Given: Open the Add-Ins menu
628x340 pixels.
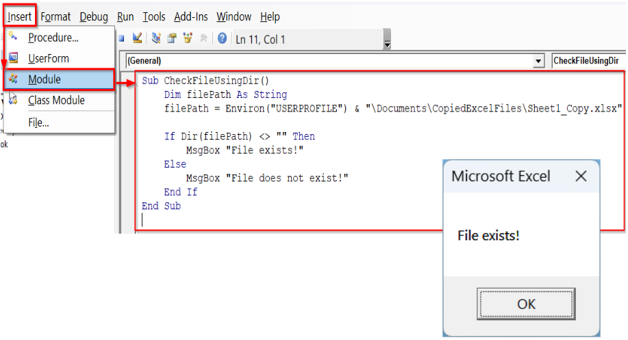Looking at the screenshot, I should [191, 16].
